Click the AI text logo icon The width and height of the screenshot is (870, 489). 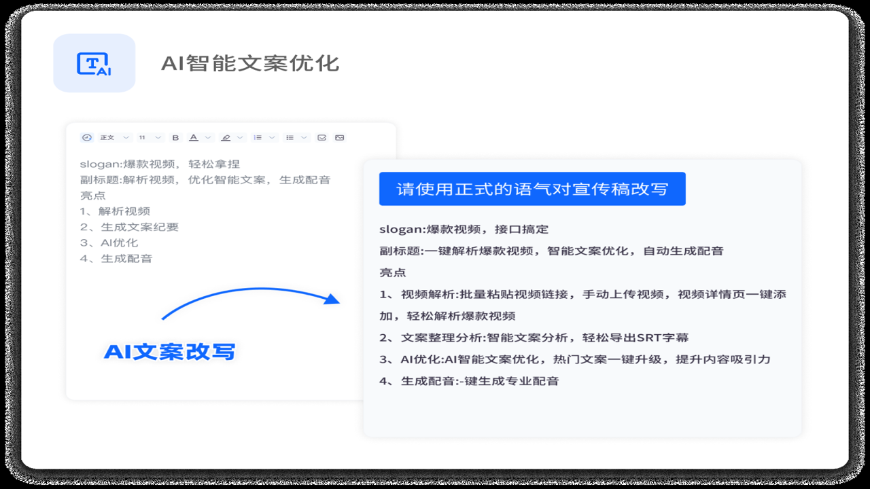94,63
